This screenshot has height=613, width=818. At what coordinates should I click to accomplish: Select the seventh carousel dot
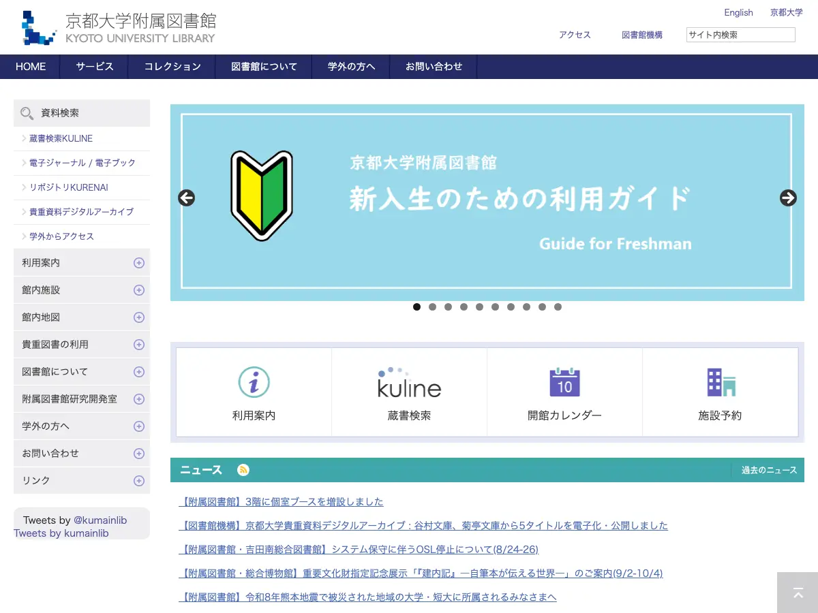511,306
